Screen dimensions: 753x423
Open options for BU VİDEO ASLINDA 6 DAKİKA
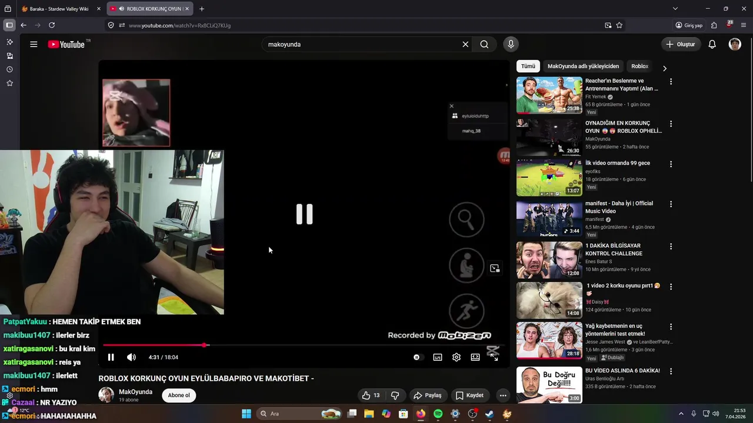click(x=671, y=371)
